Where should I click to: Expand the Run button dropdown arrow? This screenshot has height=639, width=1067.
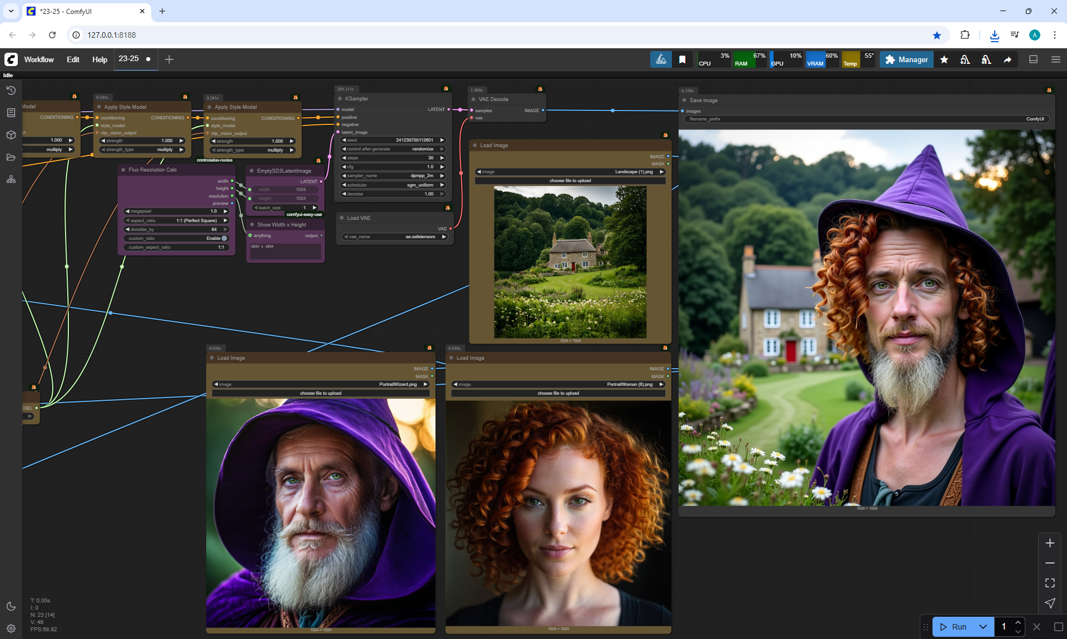(983, 627)
